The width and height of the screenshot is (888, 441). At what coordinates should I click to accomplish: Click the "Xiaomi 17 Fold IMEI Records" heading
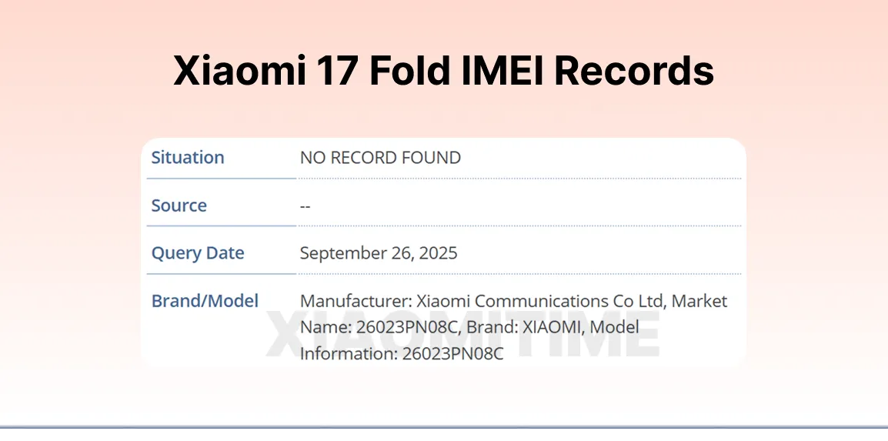[443, 71]
